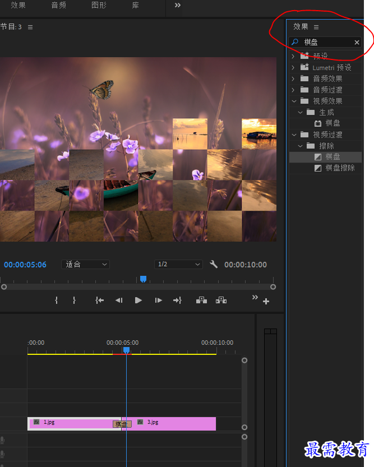Screen dimensions: 374x467
Task: Click the left handle of the monitor zoom bar
Action: [x=4, y=287]
